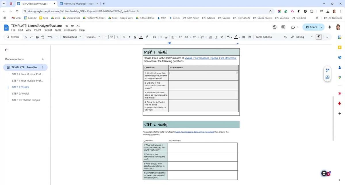Open Editing mode dropdown
345x185 pixels.
302,37
